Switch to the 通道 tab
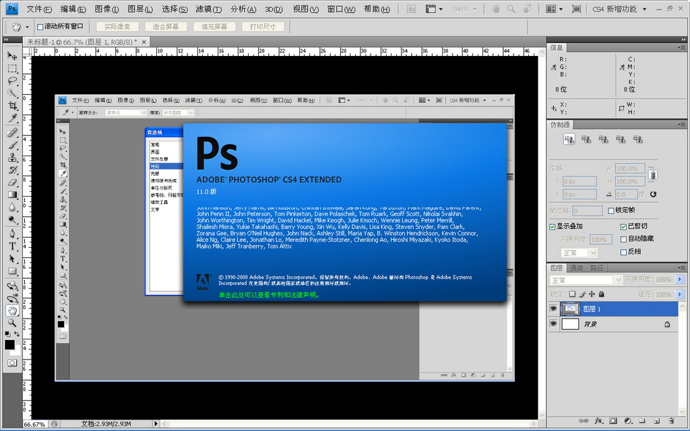690x431 pixels. [x=576, y=267]
